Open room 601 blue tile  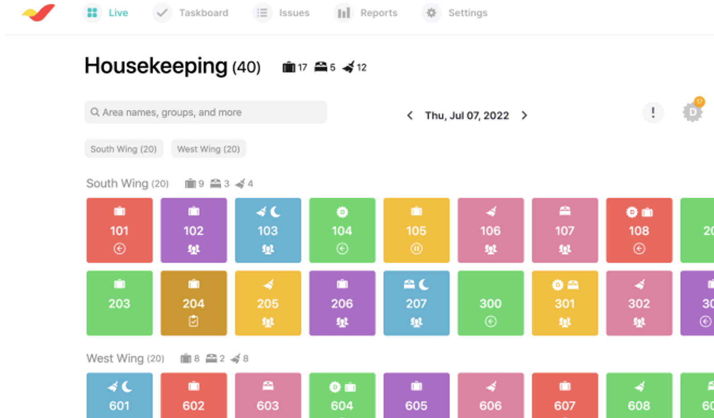120,396
